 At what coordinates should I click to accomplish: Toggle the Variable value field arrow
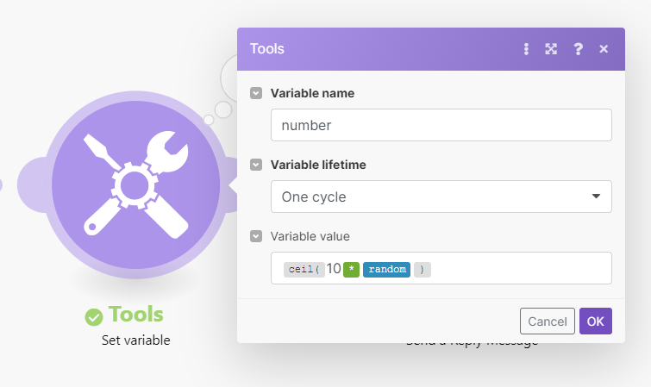click(256, 236)
